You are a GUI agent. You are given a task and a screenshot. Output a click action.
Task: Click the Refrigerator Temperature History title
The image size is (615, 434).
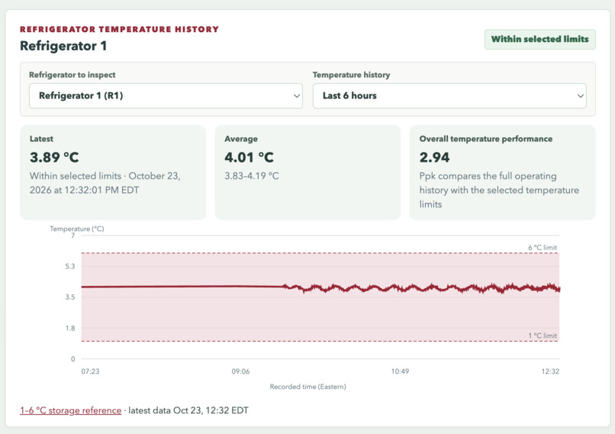pyautogui.click(x=119, y=30)
